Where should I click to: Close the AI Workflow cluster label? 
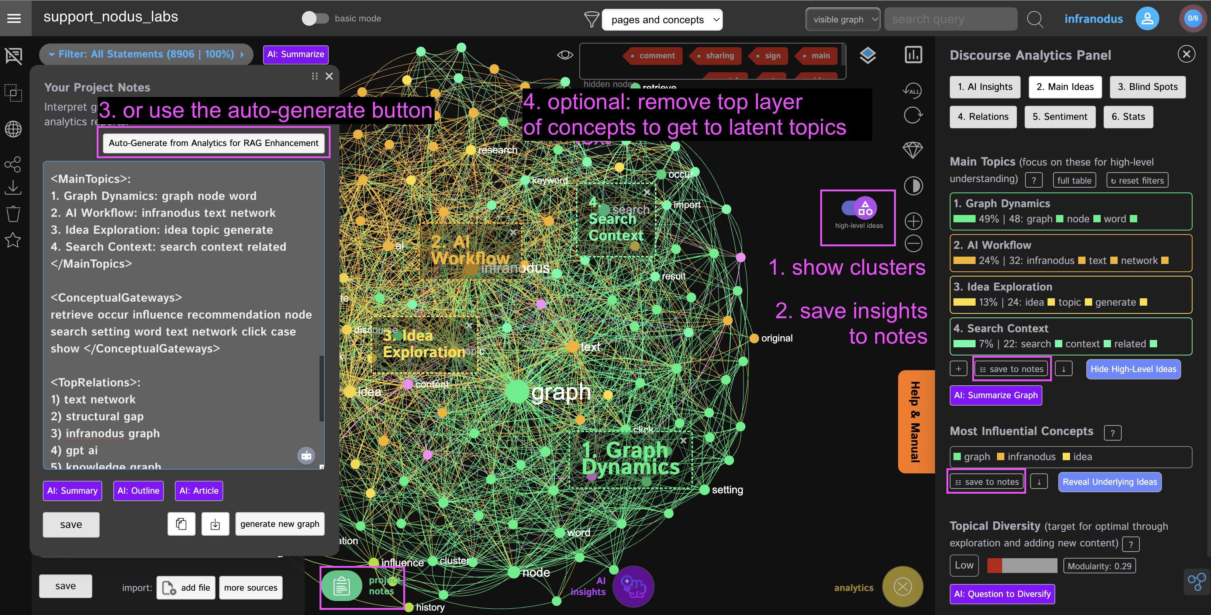click(513, 232)
